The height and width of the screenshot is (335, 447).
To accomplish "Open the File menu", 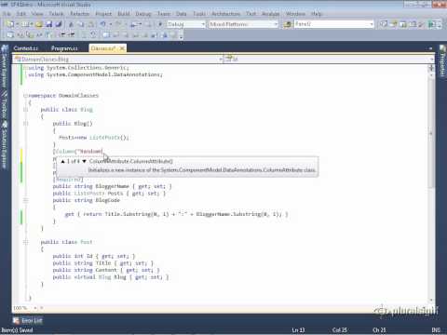I will 7,14.
